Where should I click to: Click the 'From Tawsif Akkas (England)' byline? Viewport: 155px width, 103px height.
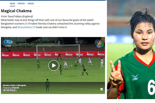(x=17, y=16)
